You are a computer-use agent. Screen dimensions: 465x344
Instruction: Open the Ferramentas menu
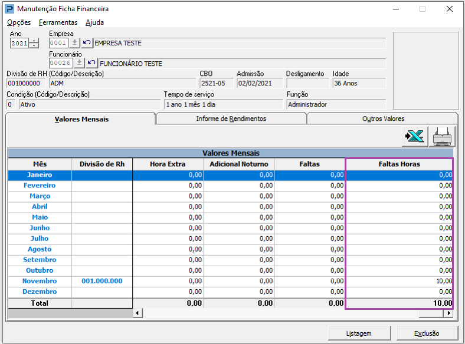(58, 22)
